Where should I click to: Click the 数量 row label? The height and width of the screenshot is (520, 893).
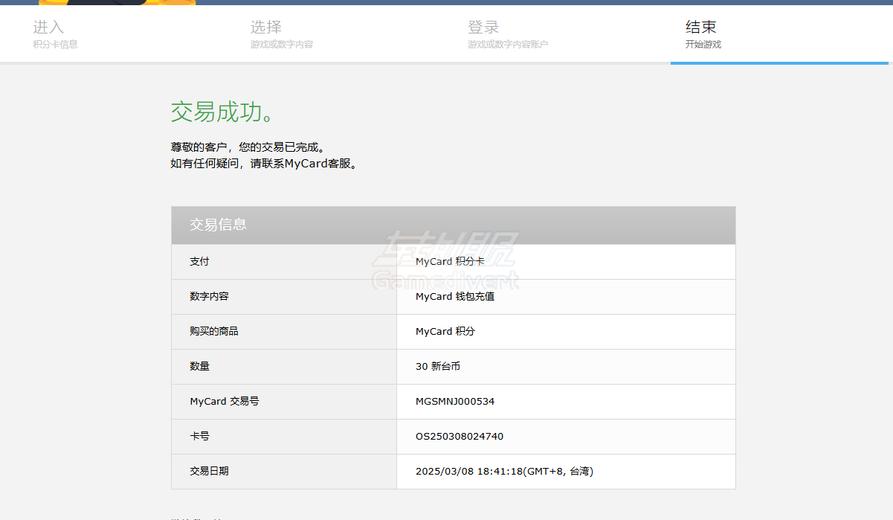click(x=199, y=367)
